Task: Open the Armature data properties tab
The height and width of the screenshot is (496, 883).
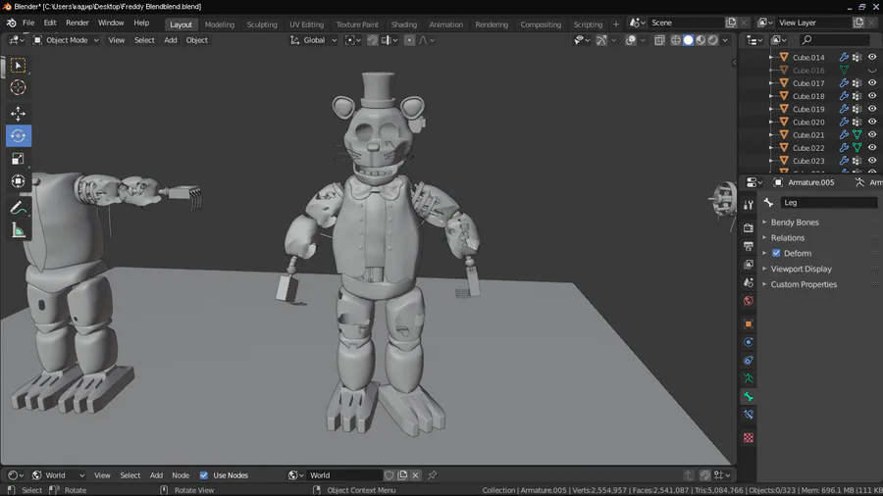Action: (x=749, y=378)
